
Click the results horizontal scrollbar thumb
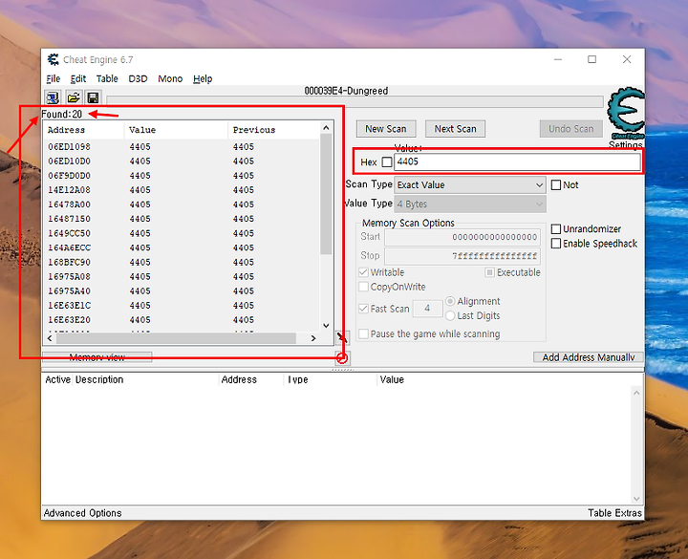pyautogui.click(x=176, y=338)
